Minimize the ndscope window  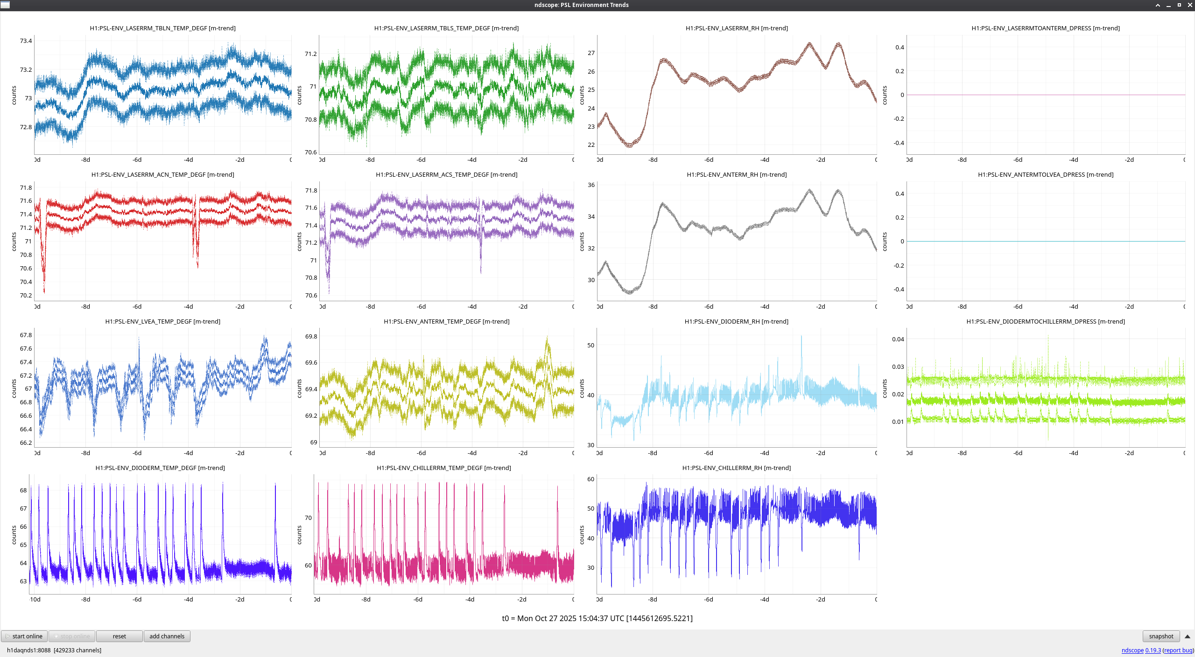point(1168,5)
